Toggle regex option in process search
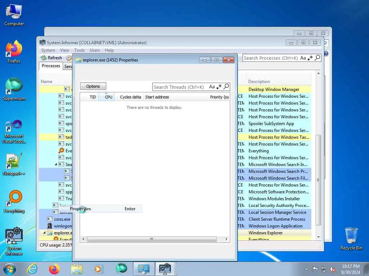Screen dimensions: 369x276 [x=310, y=58]
